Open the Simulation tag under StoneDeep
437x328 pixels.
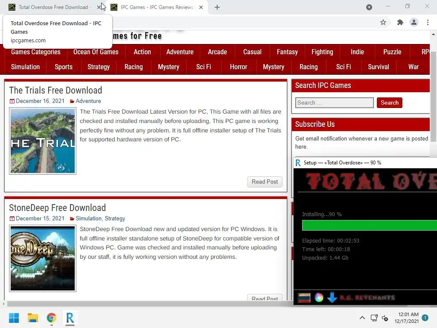pos(88,218)
